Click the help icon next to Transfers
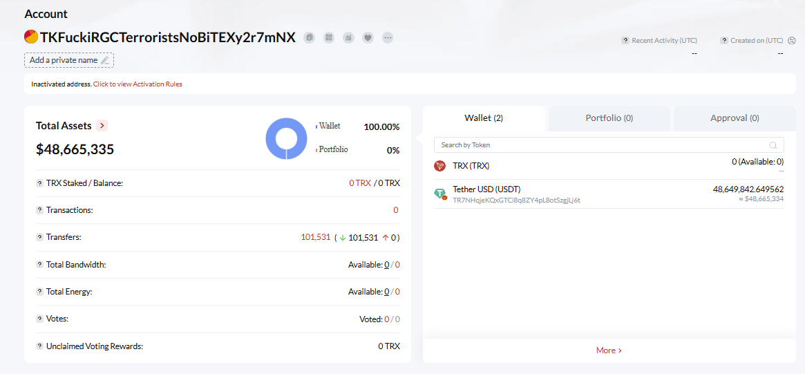This screenshot has height=374, width=805. click(39, 237)
